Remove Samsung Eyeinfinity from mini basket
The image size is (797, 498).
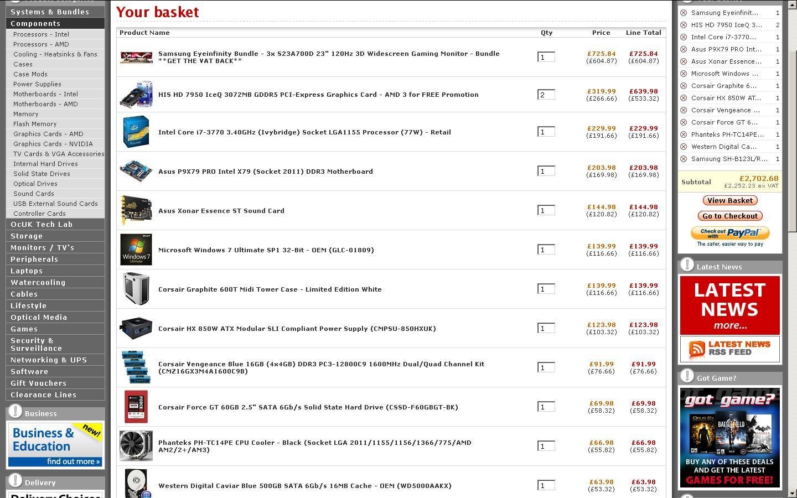coord(684,13)
